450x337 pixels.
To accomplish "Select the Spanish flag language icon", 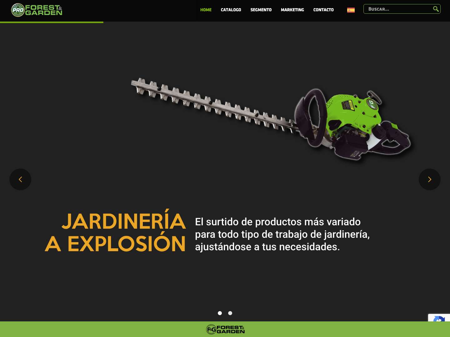I will tap(351, 10).
